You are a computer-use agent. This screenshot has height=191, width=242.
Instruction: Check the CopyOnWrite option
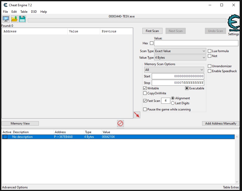tap(145, 93)
